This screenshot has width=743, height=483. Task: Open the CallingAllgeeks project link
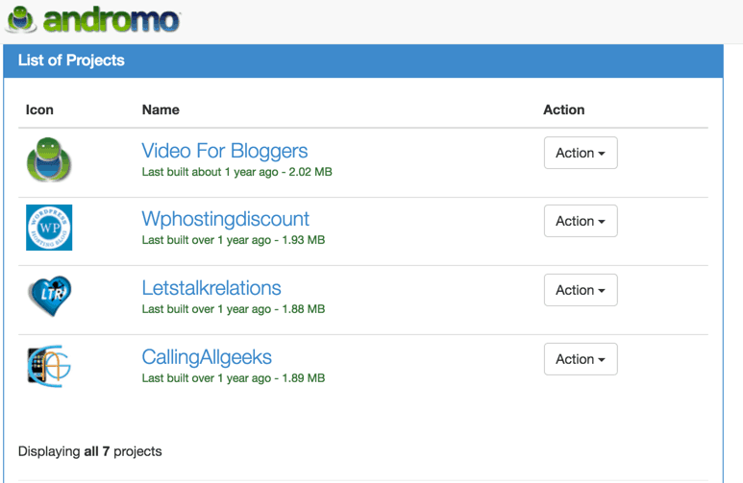tap(207, 357)
